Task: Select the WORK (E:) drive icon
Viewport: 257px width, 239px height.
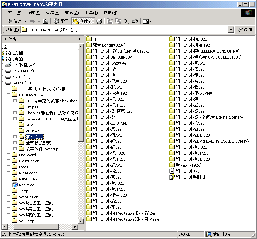Action: pos(8,83)
